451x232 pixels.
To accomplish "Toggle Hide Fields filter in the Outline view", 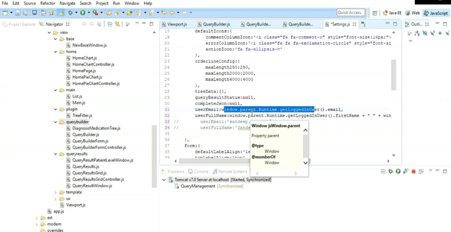I will pyautogui.click(x=424, y=33).
